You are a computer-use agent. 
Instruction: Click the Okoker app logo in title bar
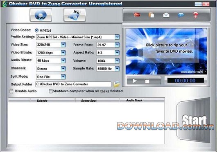point(5,4)
